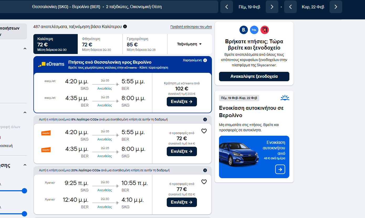Favorite the 77 € Ryanair flight with heart
The height and width of the screenshot is (218, 365).
(204, 182)
